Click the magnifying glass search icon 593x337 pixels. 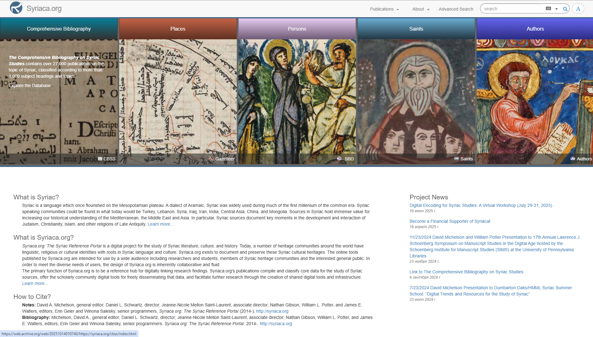click(x=565, y=9)
